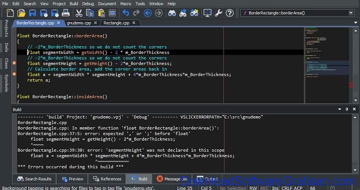Image resolution: width=360 pixels, height=190 pixels.
Task: Open Find with the first binoculars icon
Action: [x=172, y=13]
